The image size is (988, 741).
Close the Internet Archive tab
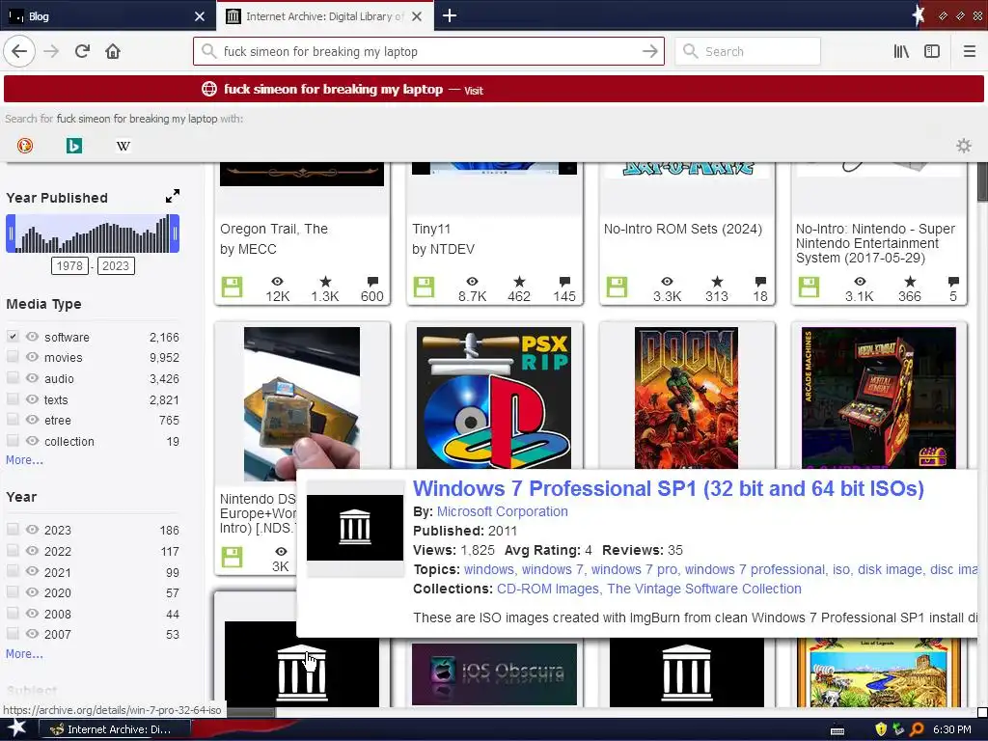click(417, 16)
